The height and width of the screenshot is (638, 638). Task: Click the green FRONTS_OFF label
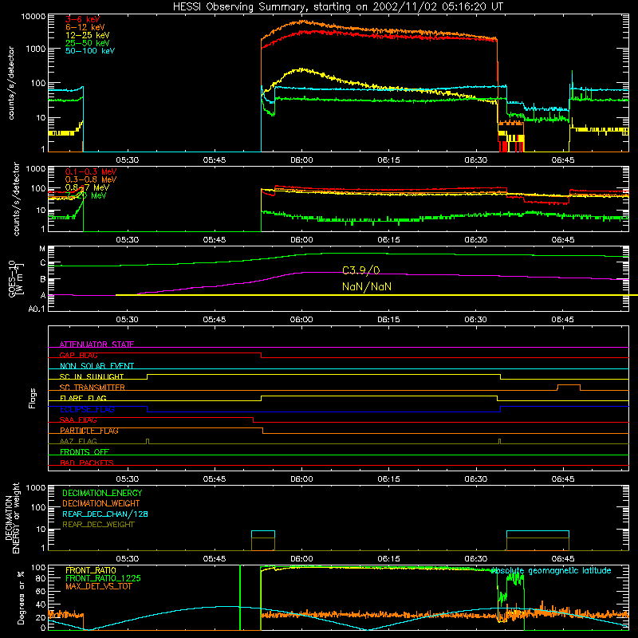85,452
